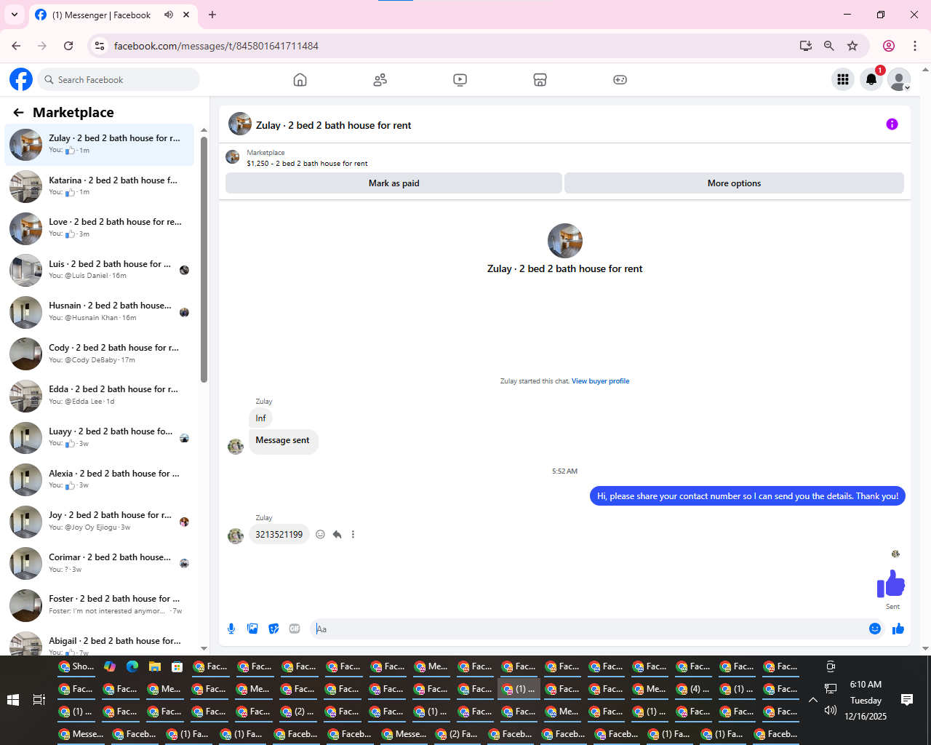The image size is (931, 745).
Task: Click the Facebook logo
Action: 21,79
